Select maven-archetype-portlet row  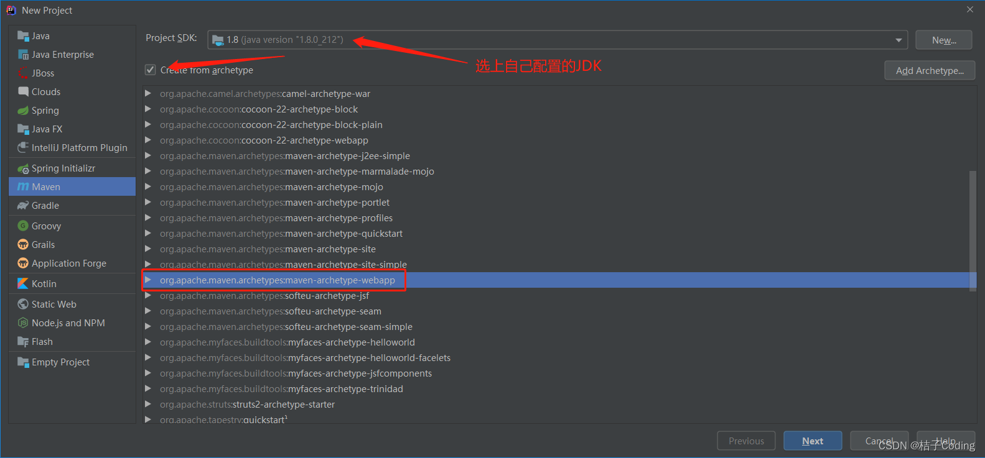click(x=559, y=203)
